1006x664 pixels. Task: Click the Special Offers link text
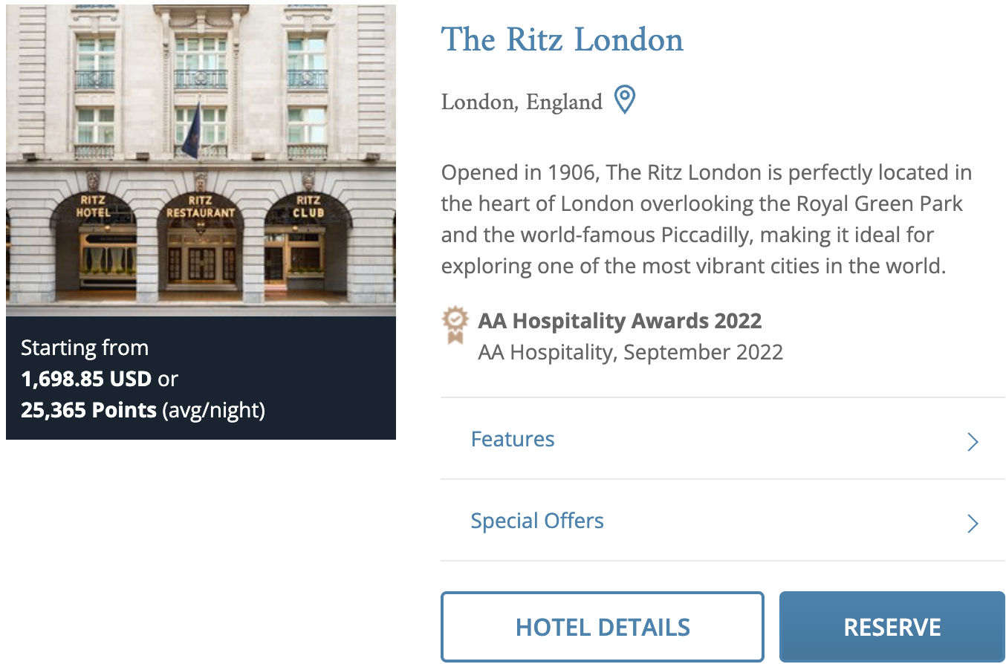click(x=536, y=521)
